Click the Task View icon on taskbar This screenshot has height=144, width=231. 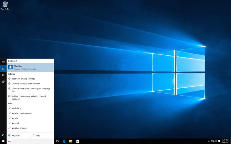pos(57,141)
